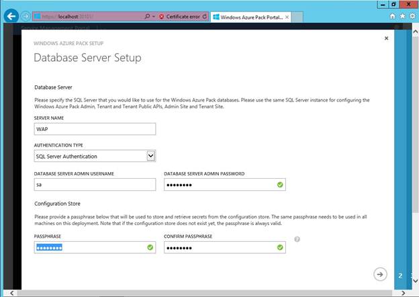The height and width of the screenshot is (297, 419).
Task: Click the Configuration Store section label
Action: point(57,204)
